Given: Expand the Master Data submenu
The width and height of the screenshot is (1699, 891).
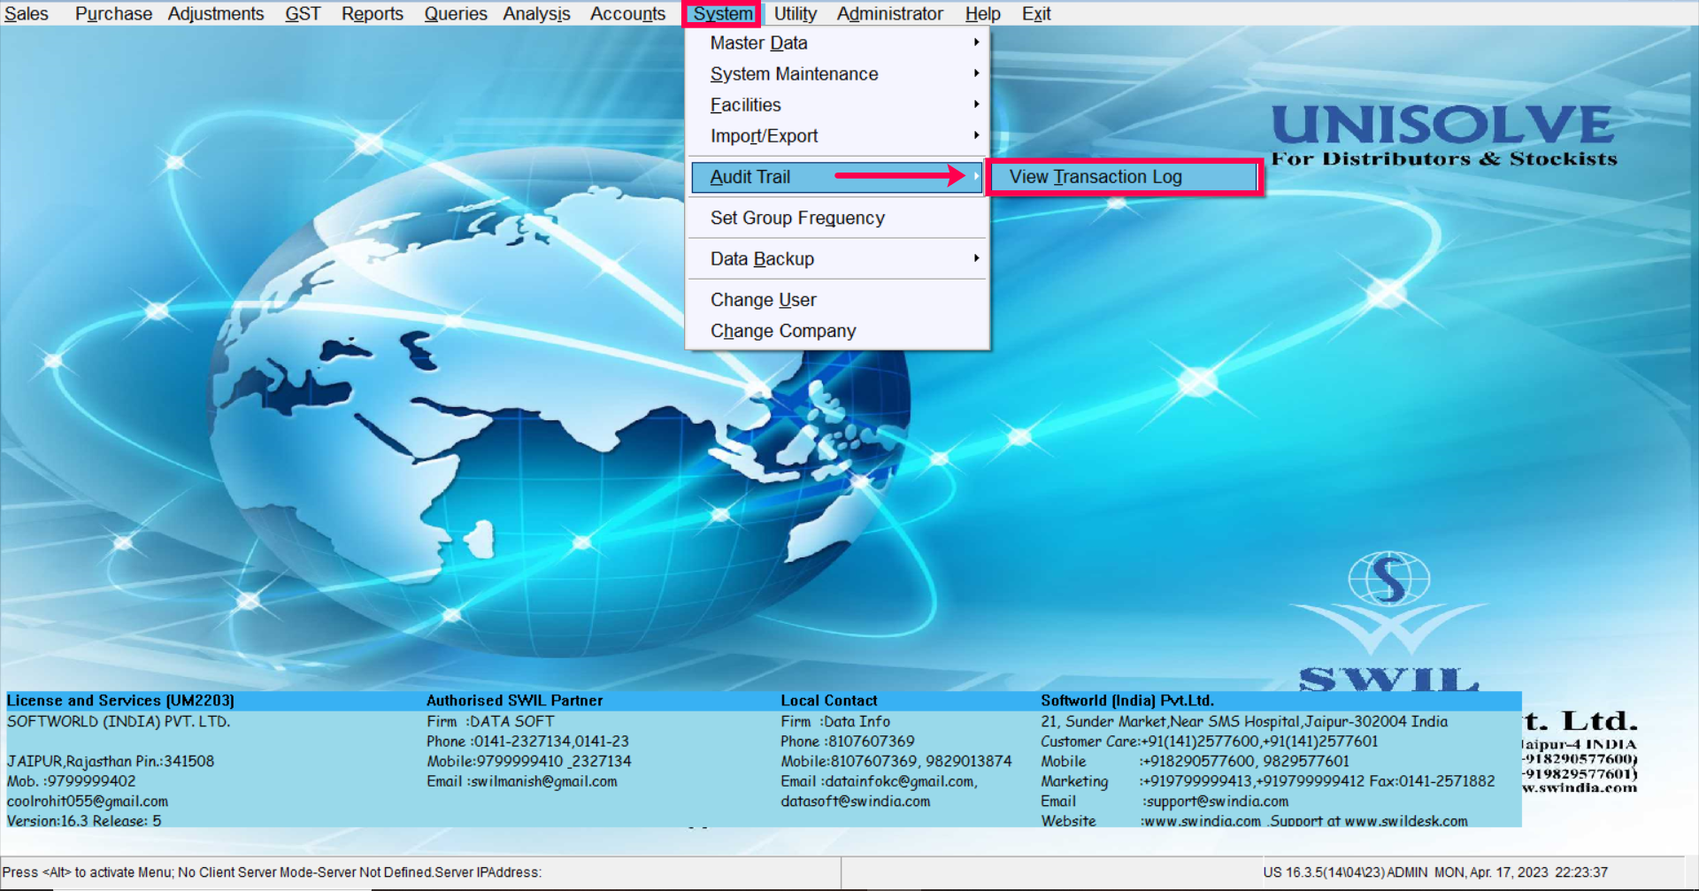Looking at the screenshot, I should 837,42.
